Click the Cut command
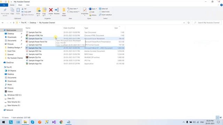This screenshot has height=125, width=223. tap(24, 9)
